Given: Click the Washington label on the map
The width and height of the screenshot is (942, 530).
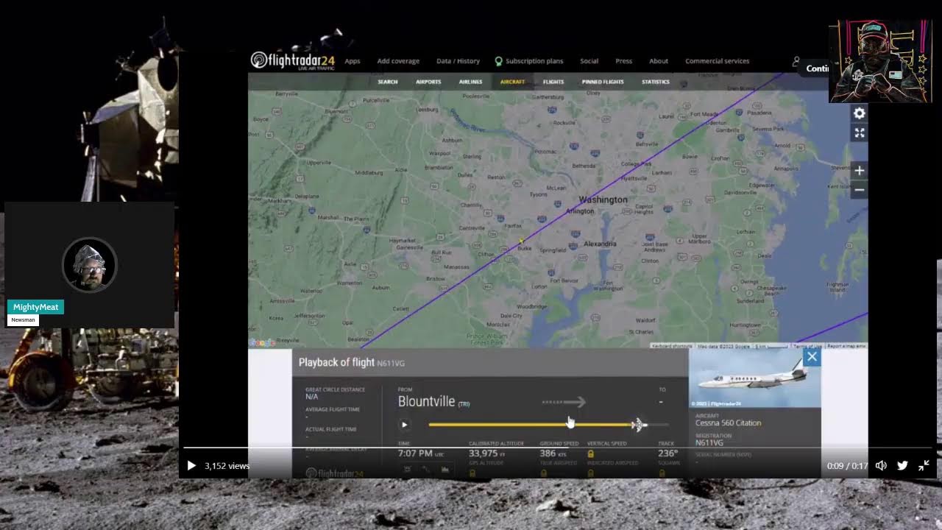Looking at the screenshot, I should pyautogui.click(x=603, y=200).
